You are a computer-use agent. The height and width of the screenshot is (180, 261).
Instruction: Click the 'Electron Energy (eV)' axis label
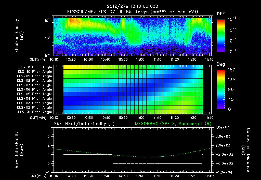pos(19,36)
